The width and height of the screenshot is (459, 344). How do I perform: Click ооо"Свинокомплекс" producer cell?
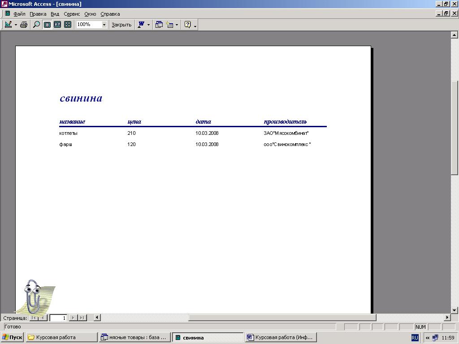point(287,144)
